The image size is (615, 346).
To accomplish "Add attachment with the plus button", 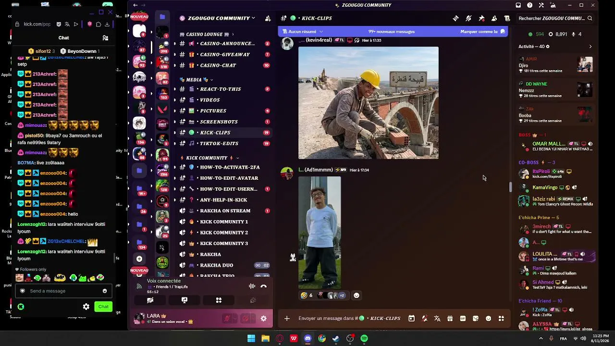I will 287,318.
